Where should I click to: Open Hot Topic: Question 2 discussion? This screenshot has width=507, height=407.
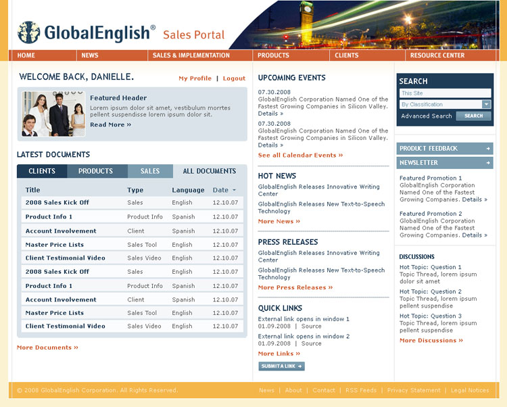coord(431,291)
